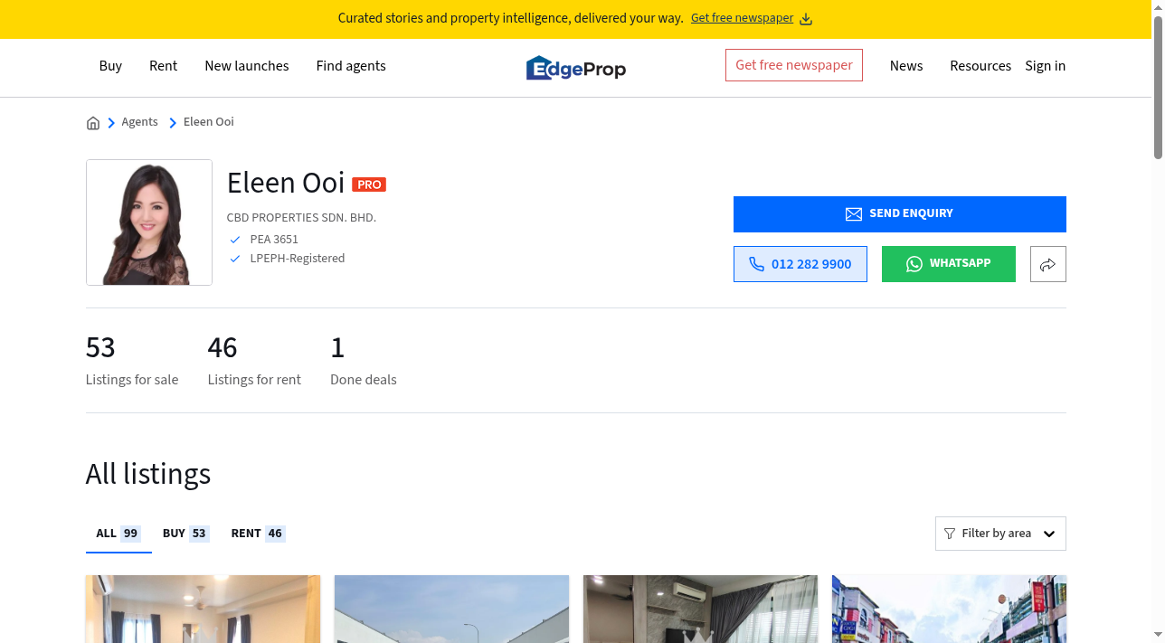Open the Buy menu
This screenshot has height=643, width=1165.
(110, 66)
